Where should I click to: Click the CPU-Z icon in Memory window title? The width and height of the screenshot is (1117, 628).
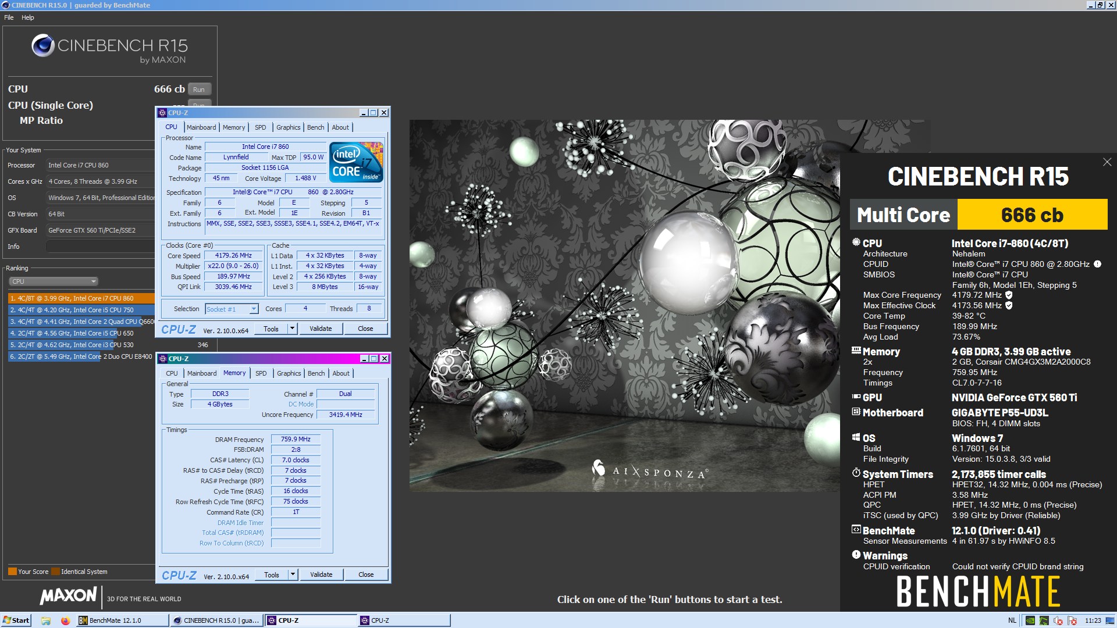163,359
